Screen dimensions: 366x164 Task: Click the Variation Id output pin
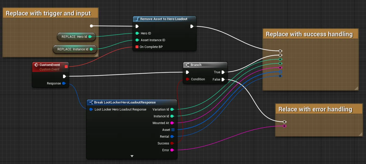point(172,110)
